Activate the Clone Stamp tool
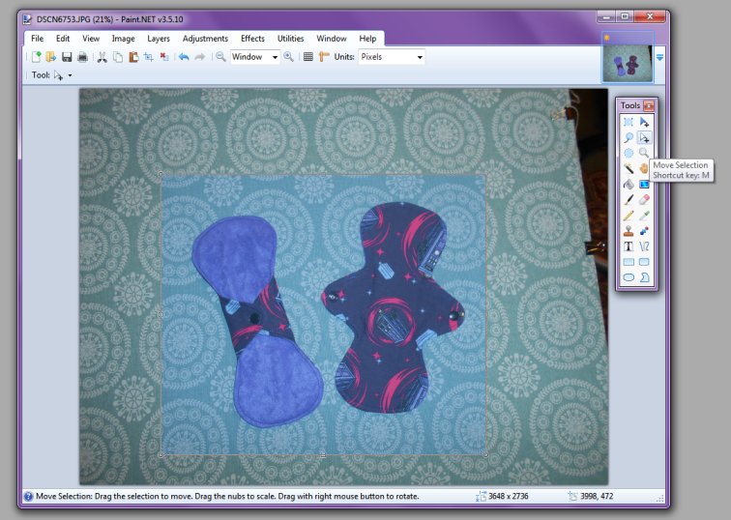Viewport: 731px width, 520px height. tap(629, 231)
